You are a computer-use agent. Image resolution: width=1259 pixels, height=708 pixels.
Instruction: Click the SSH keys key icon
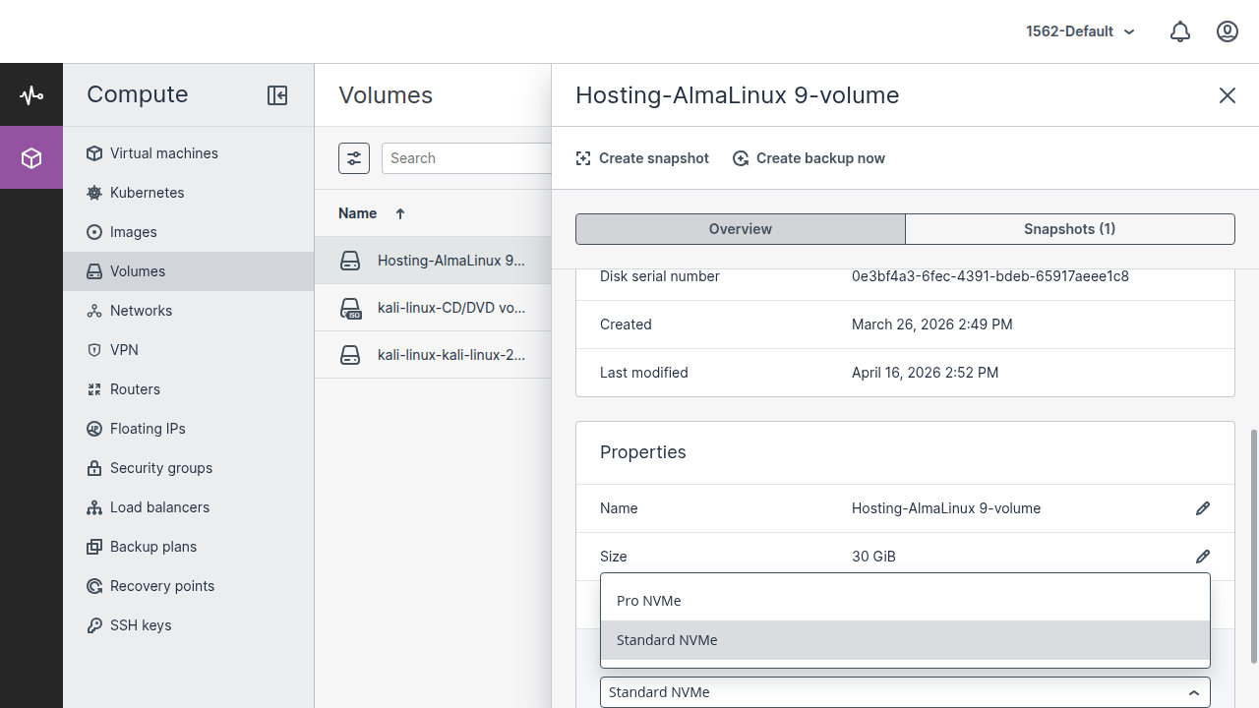[x=94, y=625]
